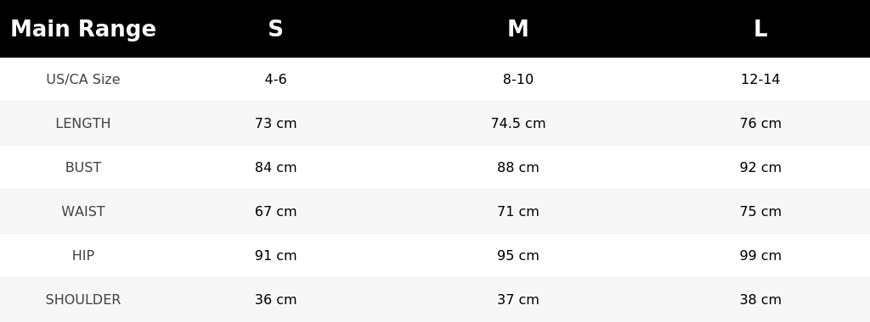Select the 4-6 US/CA size cell
The width and height of the screenshot is (870, 322).
(276, 79)
